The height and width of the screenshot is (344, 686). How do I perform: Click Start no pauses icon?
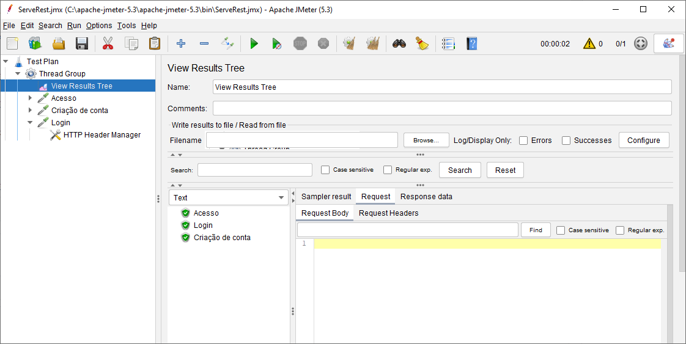click(276, 43)
